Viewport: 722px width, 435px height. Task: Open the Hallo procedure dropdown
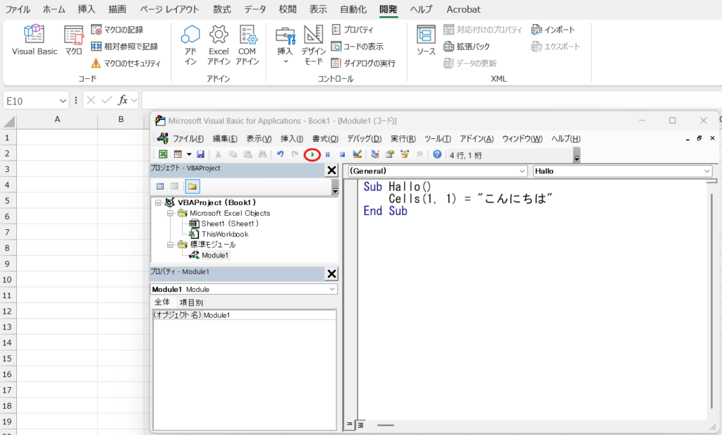[706, 171]
